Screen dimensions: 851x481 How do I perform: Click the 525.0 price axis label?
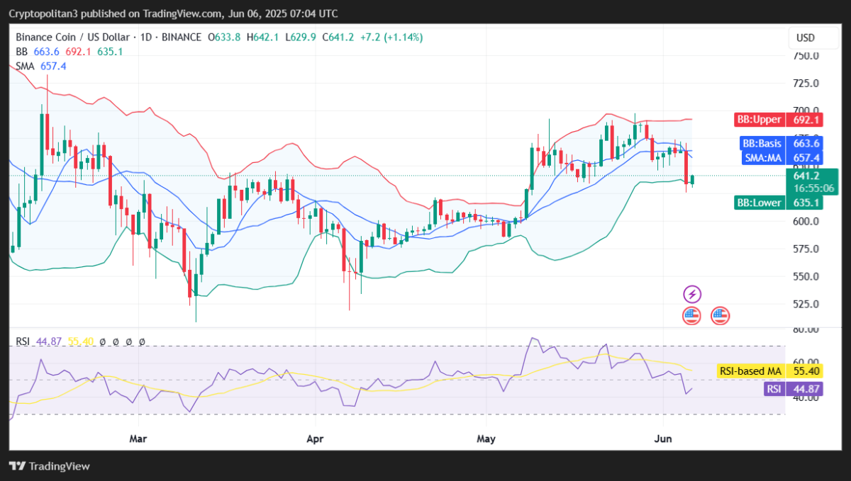tap(806, 304)
